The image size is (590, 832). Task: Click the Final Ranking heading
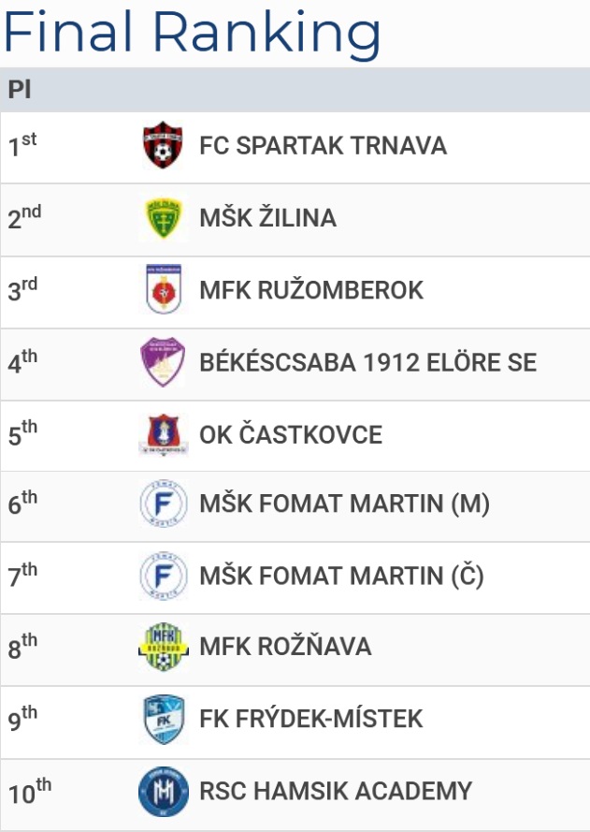(x=192, y=33)
